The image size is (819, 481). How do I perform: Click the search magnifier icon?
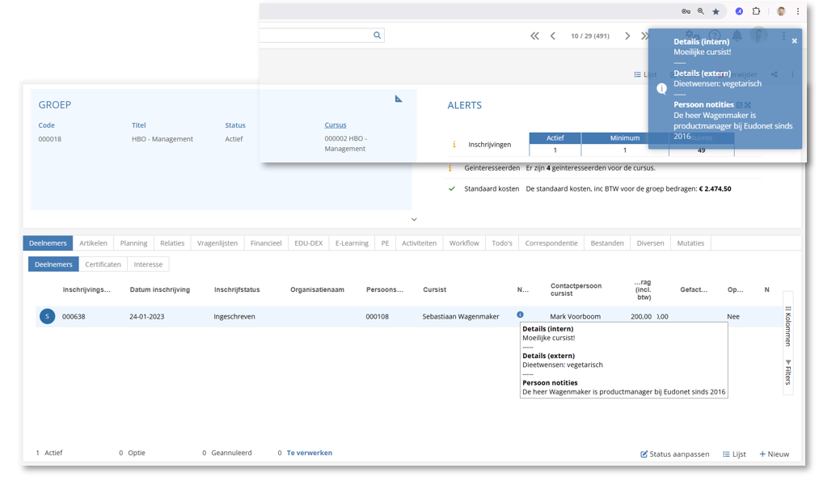(x=377, y=36)
